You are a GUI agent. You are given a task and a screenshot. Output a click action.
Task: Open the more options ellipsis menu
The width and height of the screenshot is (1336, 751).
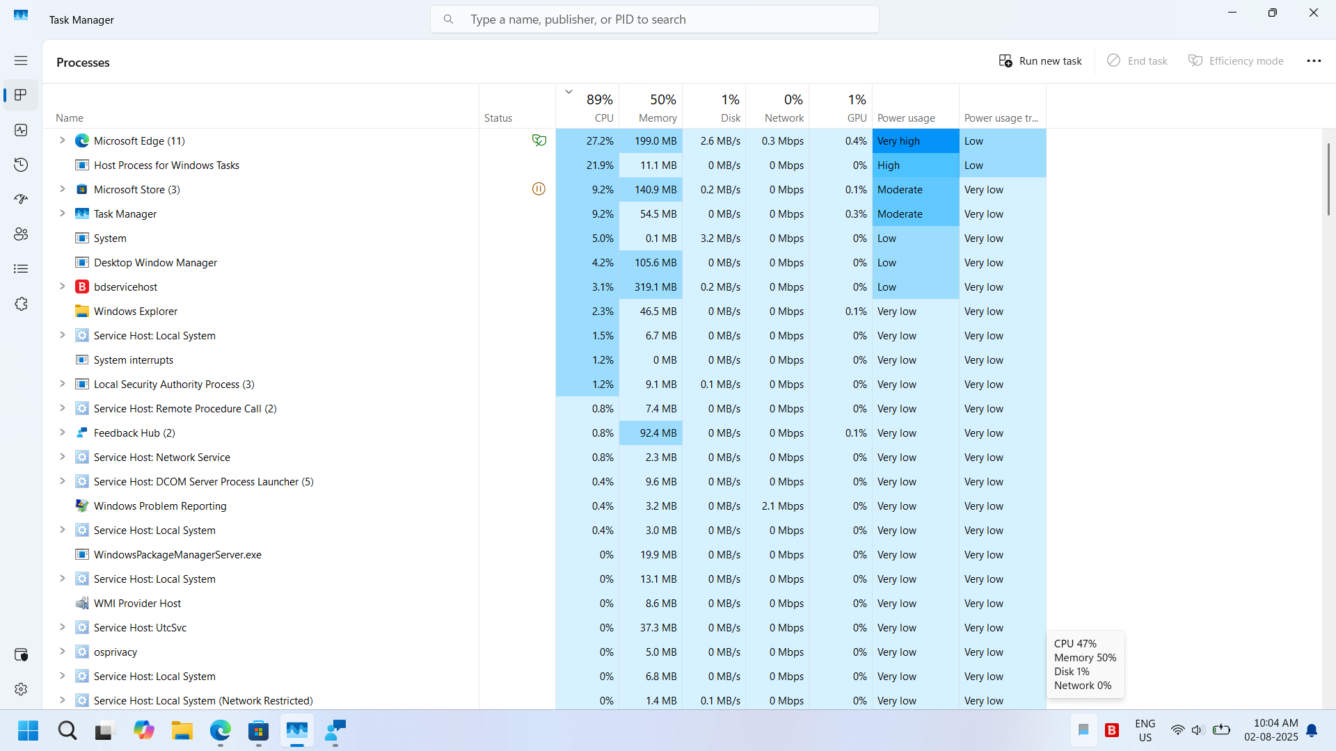tap(1314, 61)
